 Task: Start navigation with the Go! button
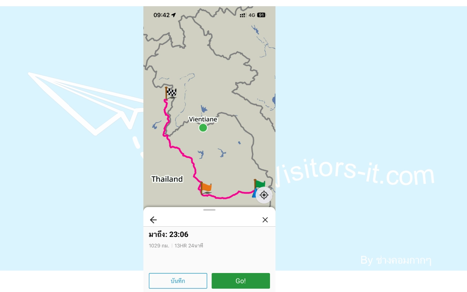(x=241, y=281)
